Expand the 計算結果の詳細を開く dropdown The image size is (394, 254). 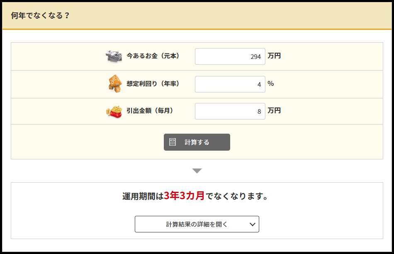coord(197,224)
